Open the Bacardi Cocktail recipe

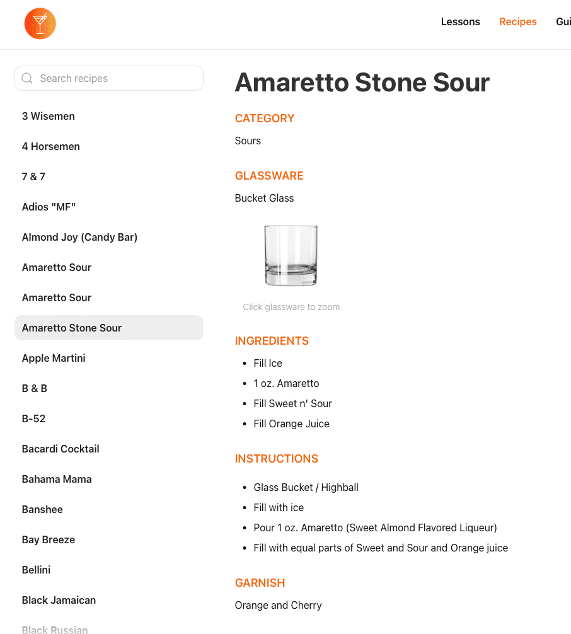pos(60,449)
